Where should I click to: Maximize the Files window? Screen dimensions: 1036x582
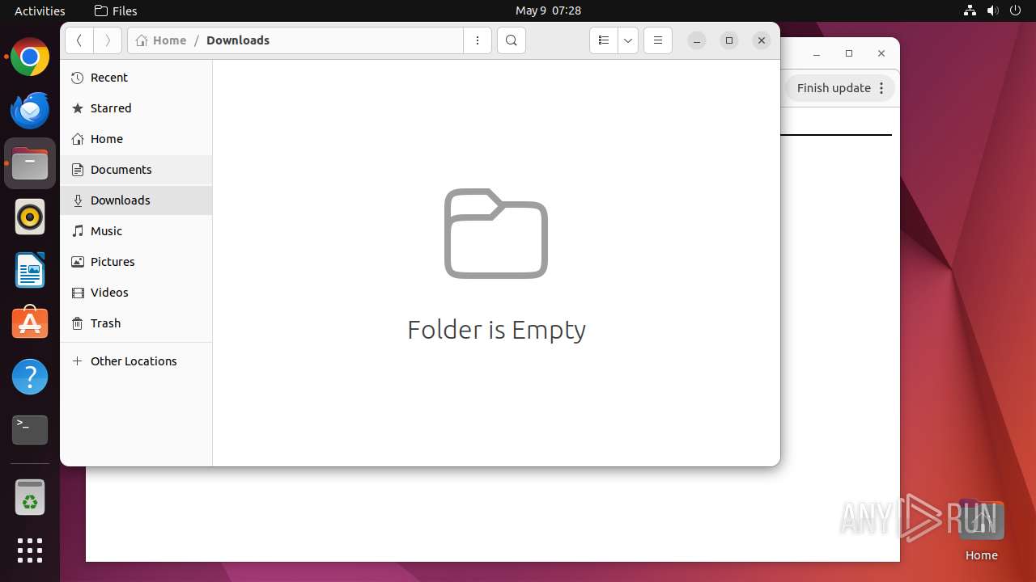pyautogui.click(x=729, y=40)
